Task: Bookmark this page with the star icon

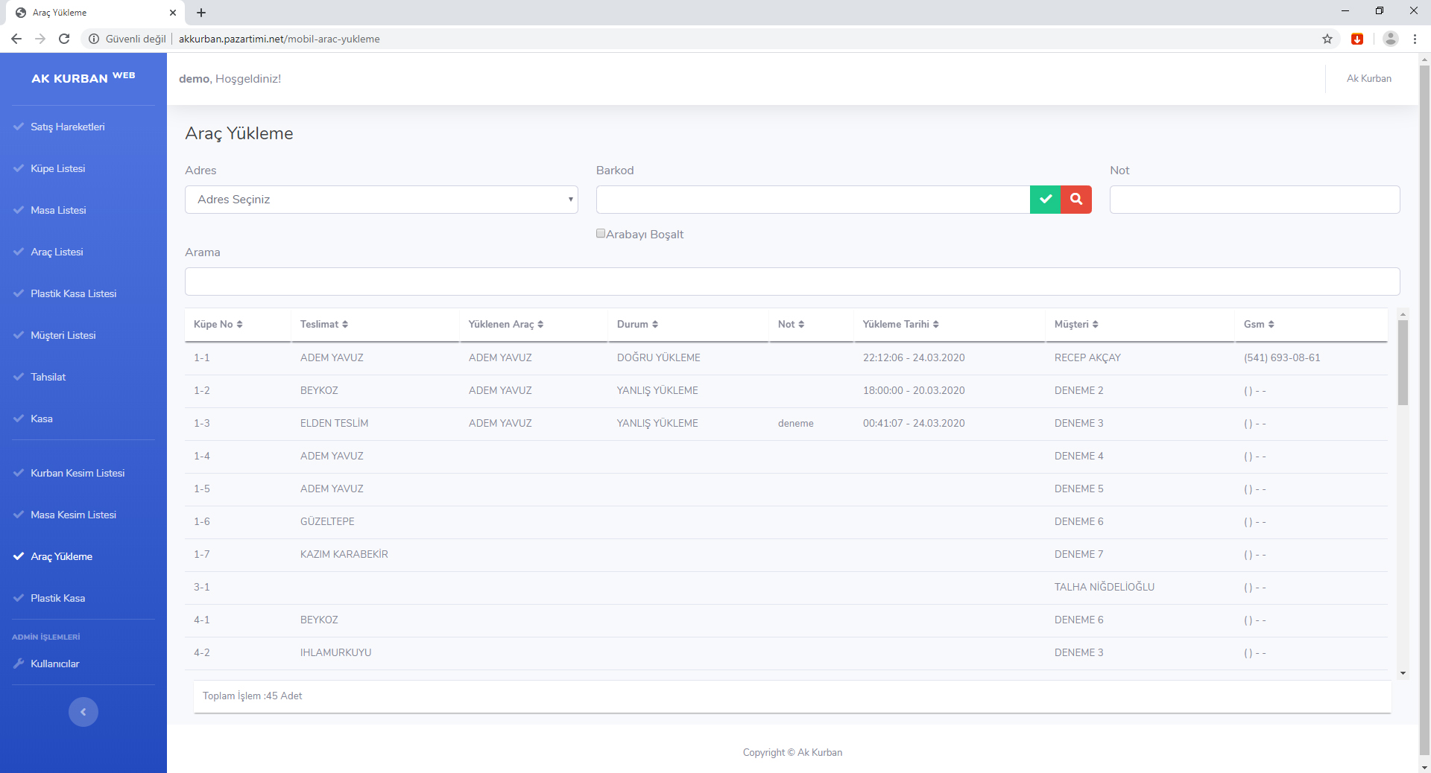Action: coord(1327,39)
